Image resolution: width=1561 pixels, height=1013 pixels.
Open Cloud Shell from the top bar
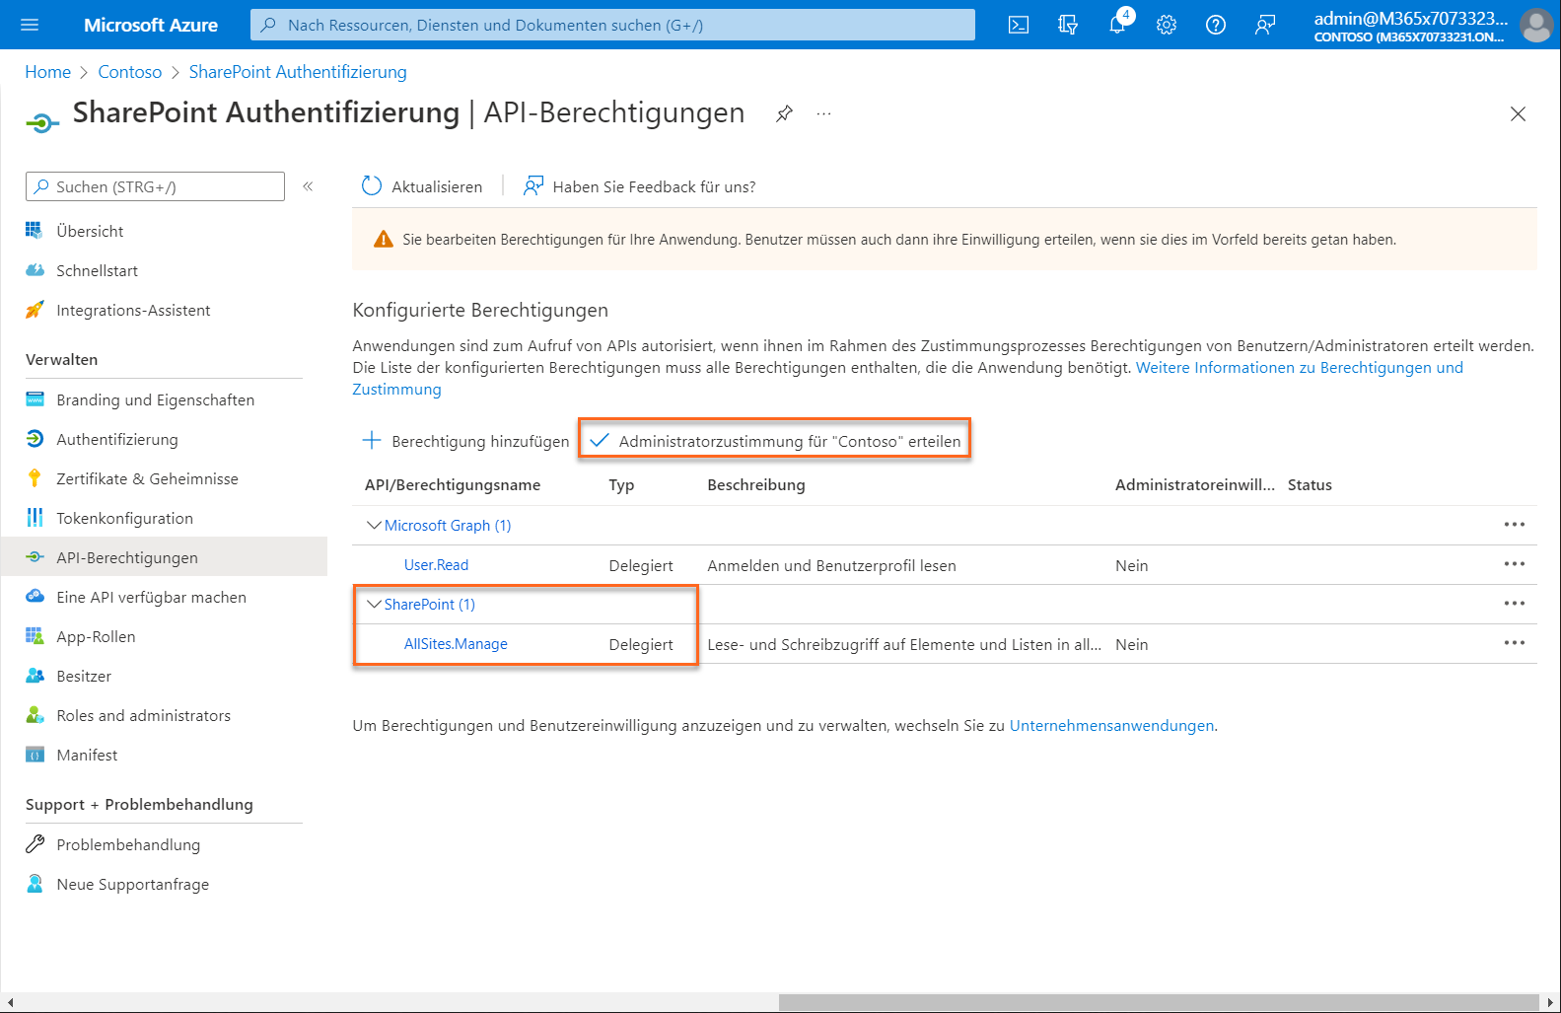coord(1019,25)
